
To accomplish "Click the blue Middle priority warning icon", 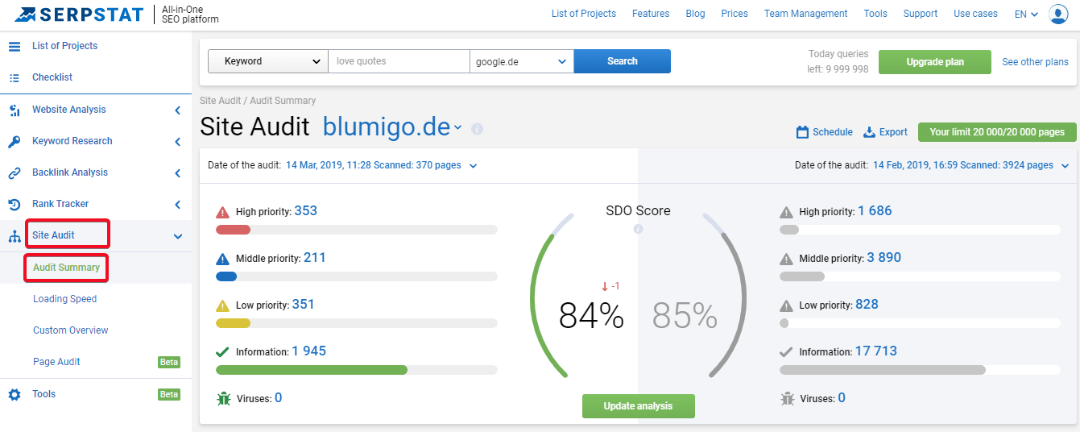I will 223,259.
